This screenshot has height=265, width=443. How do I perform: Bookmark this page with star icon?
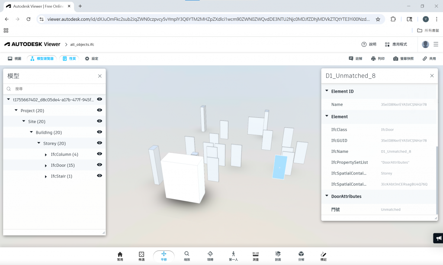pos(378,19)
